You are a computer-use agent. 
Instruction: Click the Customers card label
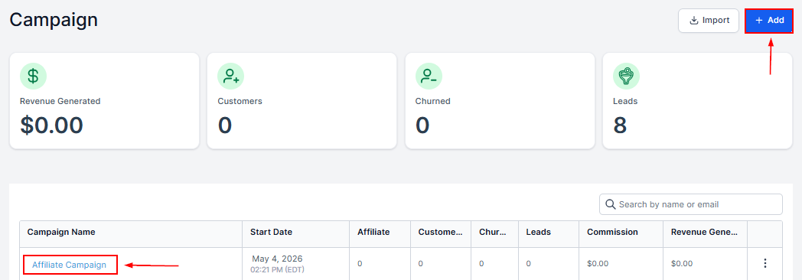coord(240,101)
